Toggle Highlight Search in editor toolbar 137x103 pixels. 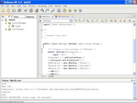87,21
